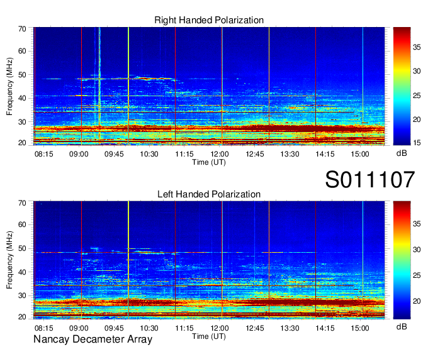The image size is (428, 347).
Task: Click the 10:30 tick label on bottom plot
Action: 149,328
